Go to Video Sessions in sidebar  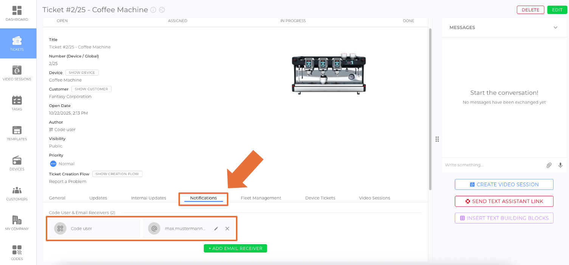point(17,73)
